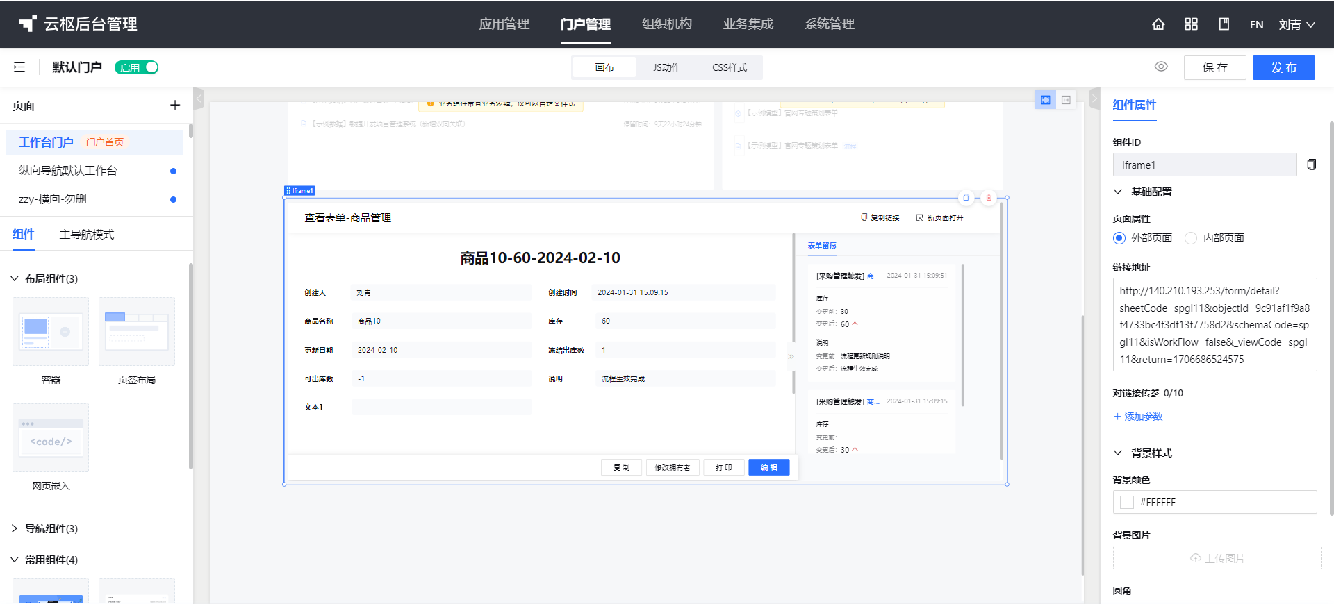Click the upload image cloud icon
1334x604 pixels.
(x=1196, y=558)
